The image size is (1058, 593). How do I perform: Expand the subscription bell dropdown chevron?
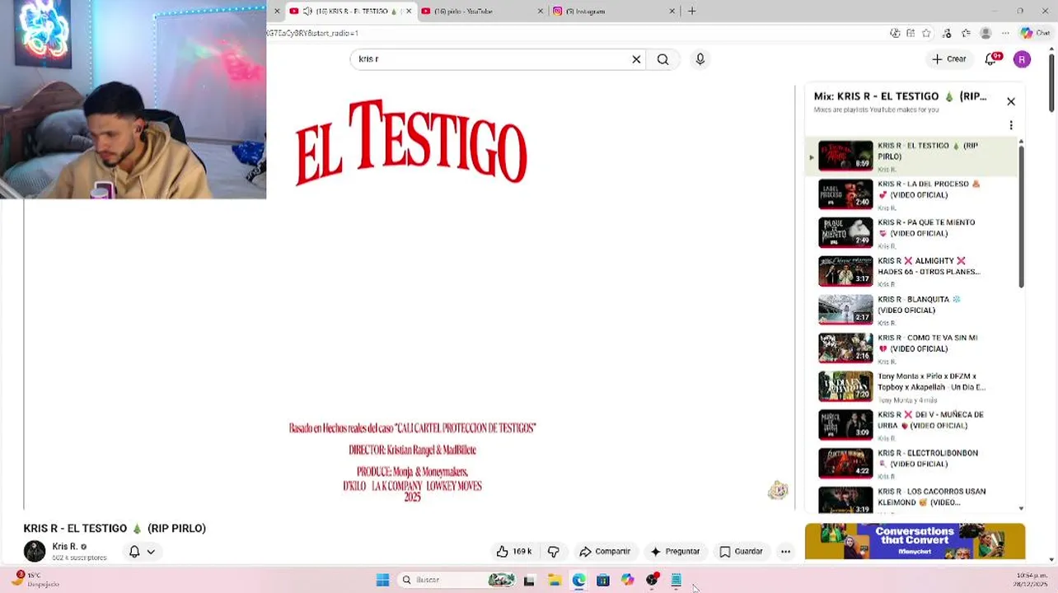(151, 552)
